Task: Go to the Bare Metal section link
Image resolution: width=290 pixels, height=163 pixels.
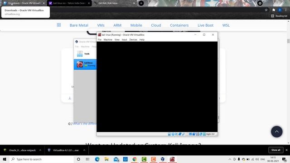Action: pyautogui.click(x=79, y=25)
